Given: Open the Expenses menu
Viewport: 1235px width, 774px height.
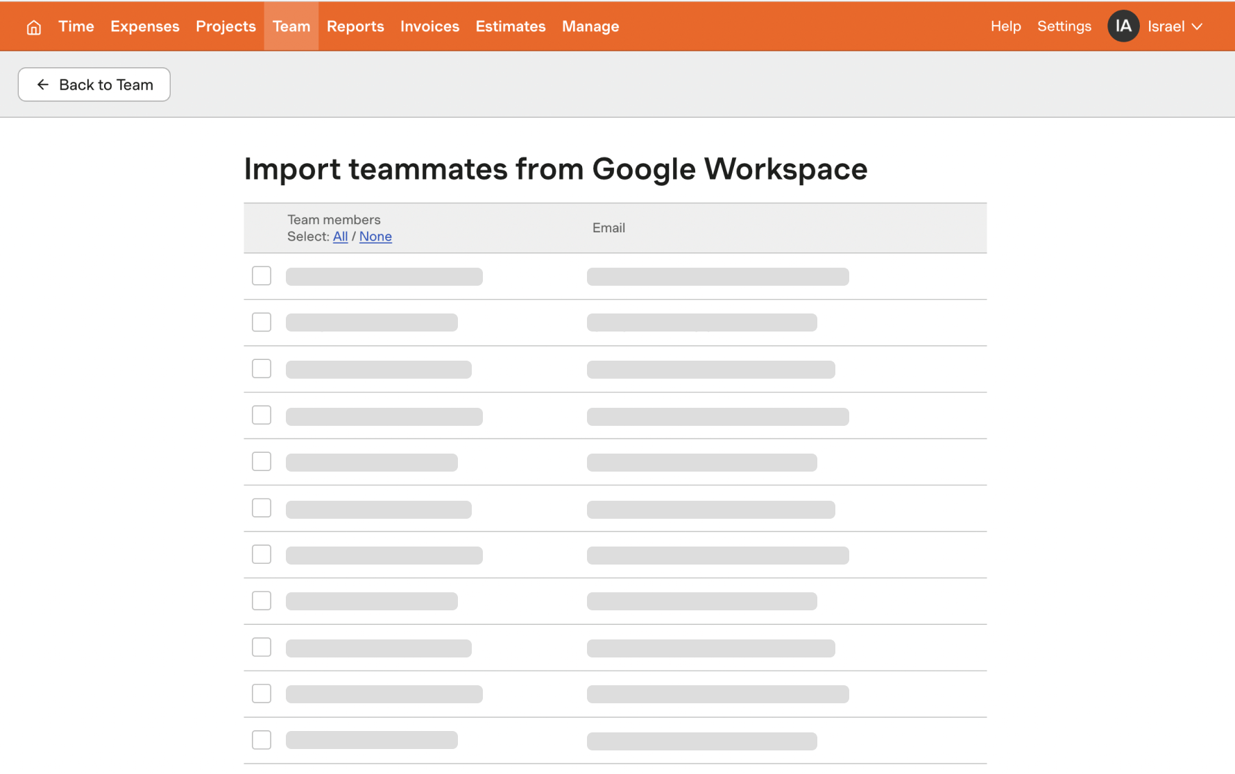Looking at the screenshot, I should (145, 26).
